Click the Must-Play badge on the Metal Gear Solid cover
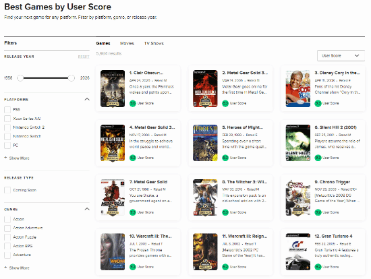Screen dimensions: 371x279 pos(113,210)
